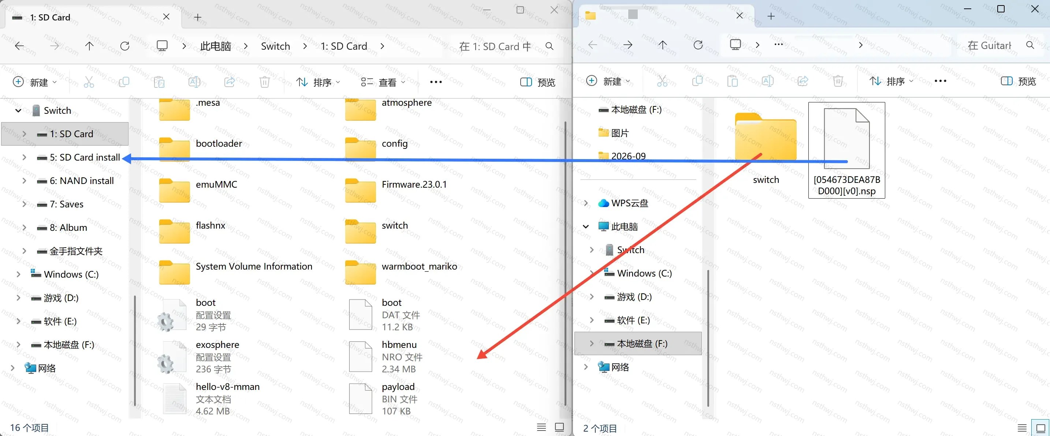Switch to details view in SD Card window status bar
This screenshot has width=1050, height=436.
541,427
